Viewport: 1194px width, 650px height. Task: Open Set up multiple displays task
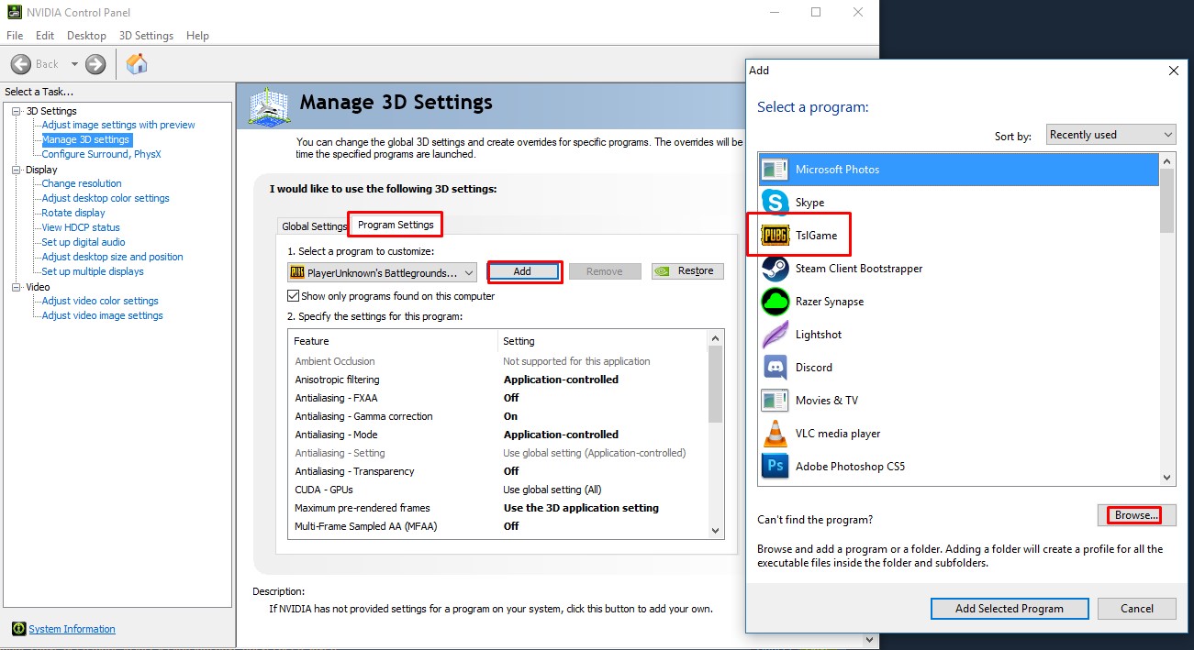click(93, 271)
